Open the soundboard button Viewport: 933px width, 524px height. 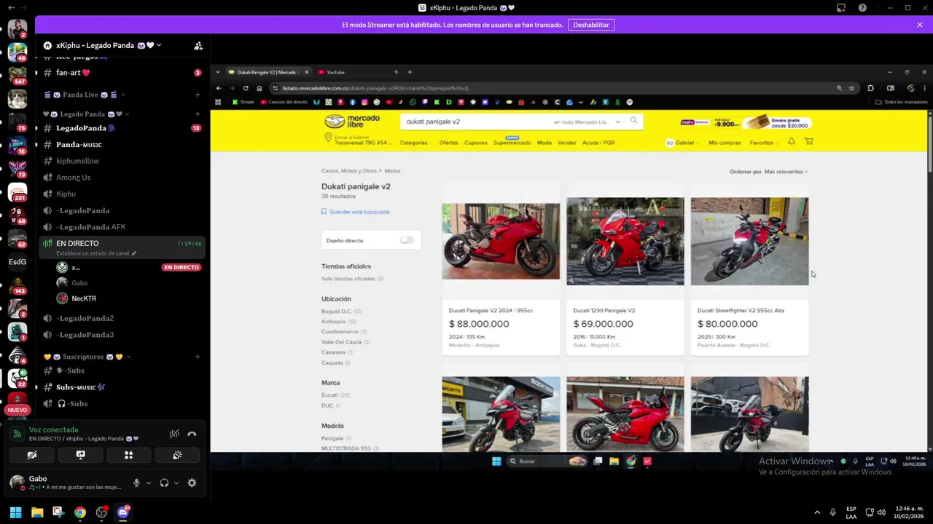177,455
